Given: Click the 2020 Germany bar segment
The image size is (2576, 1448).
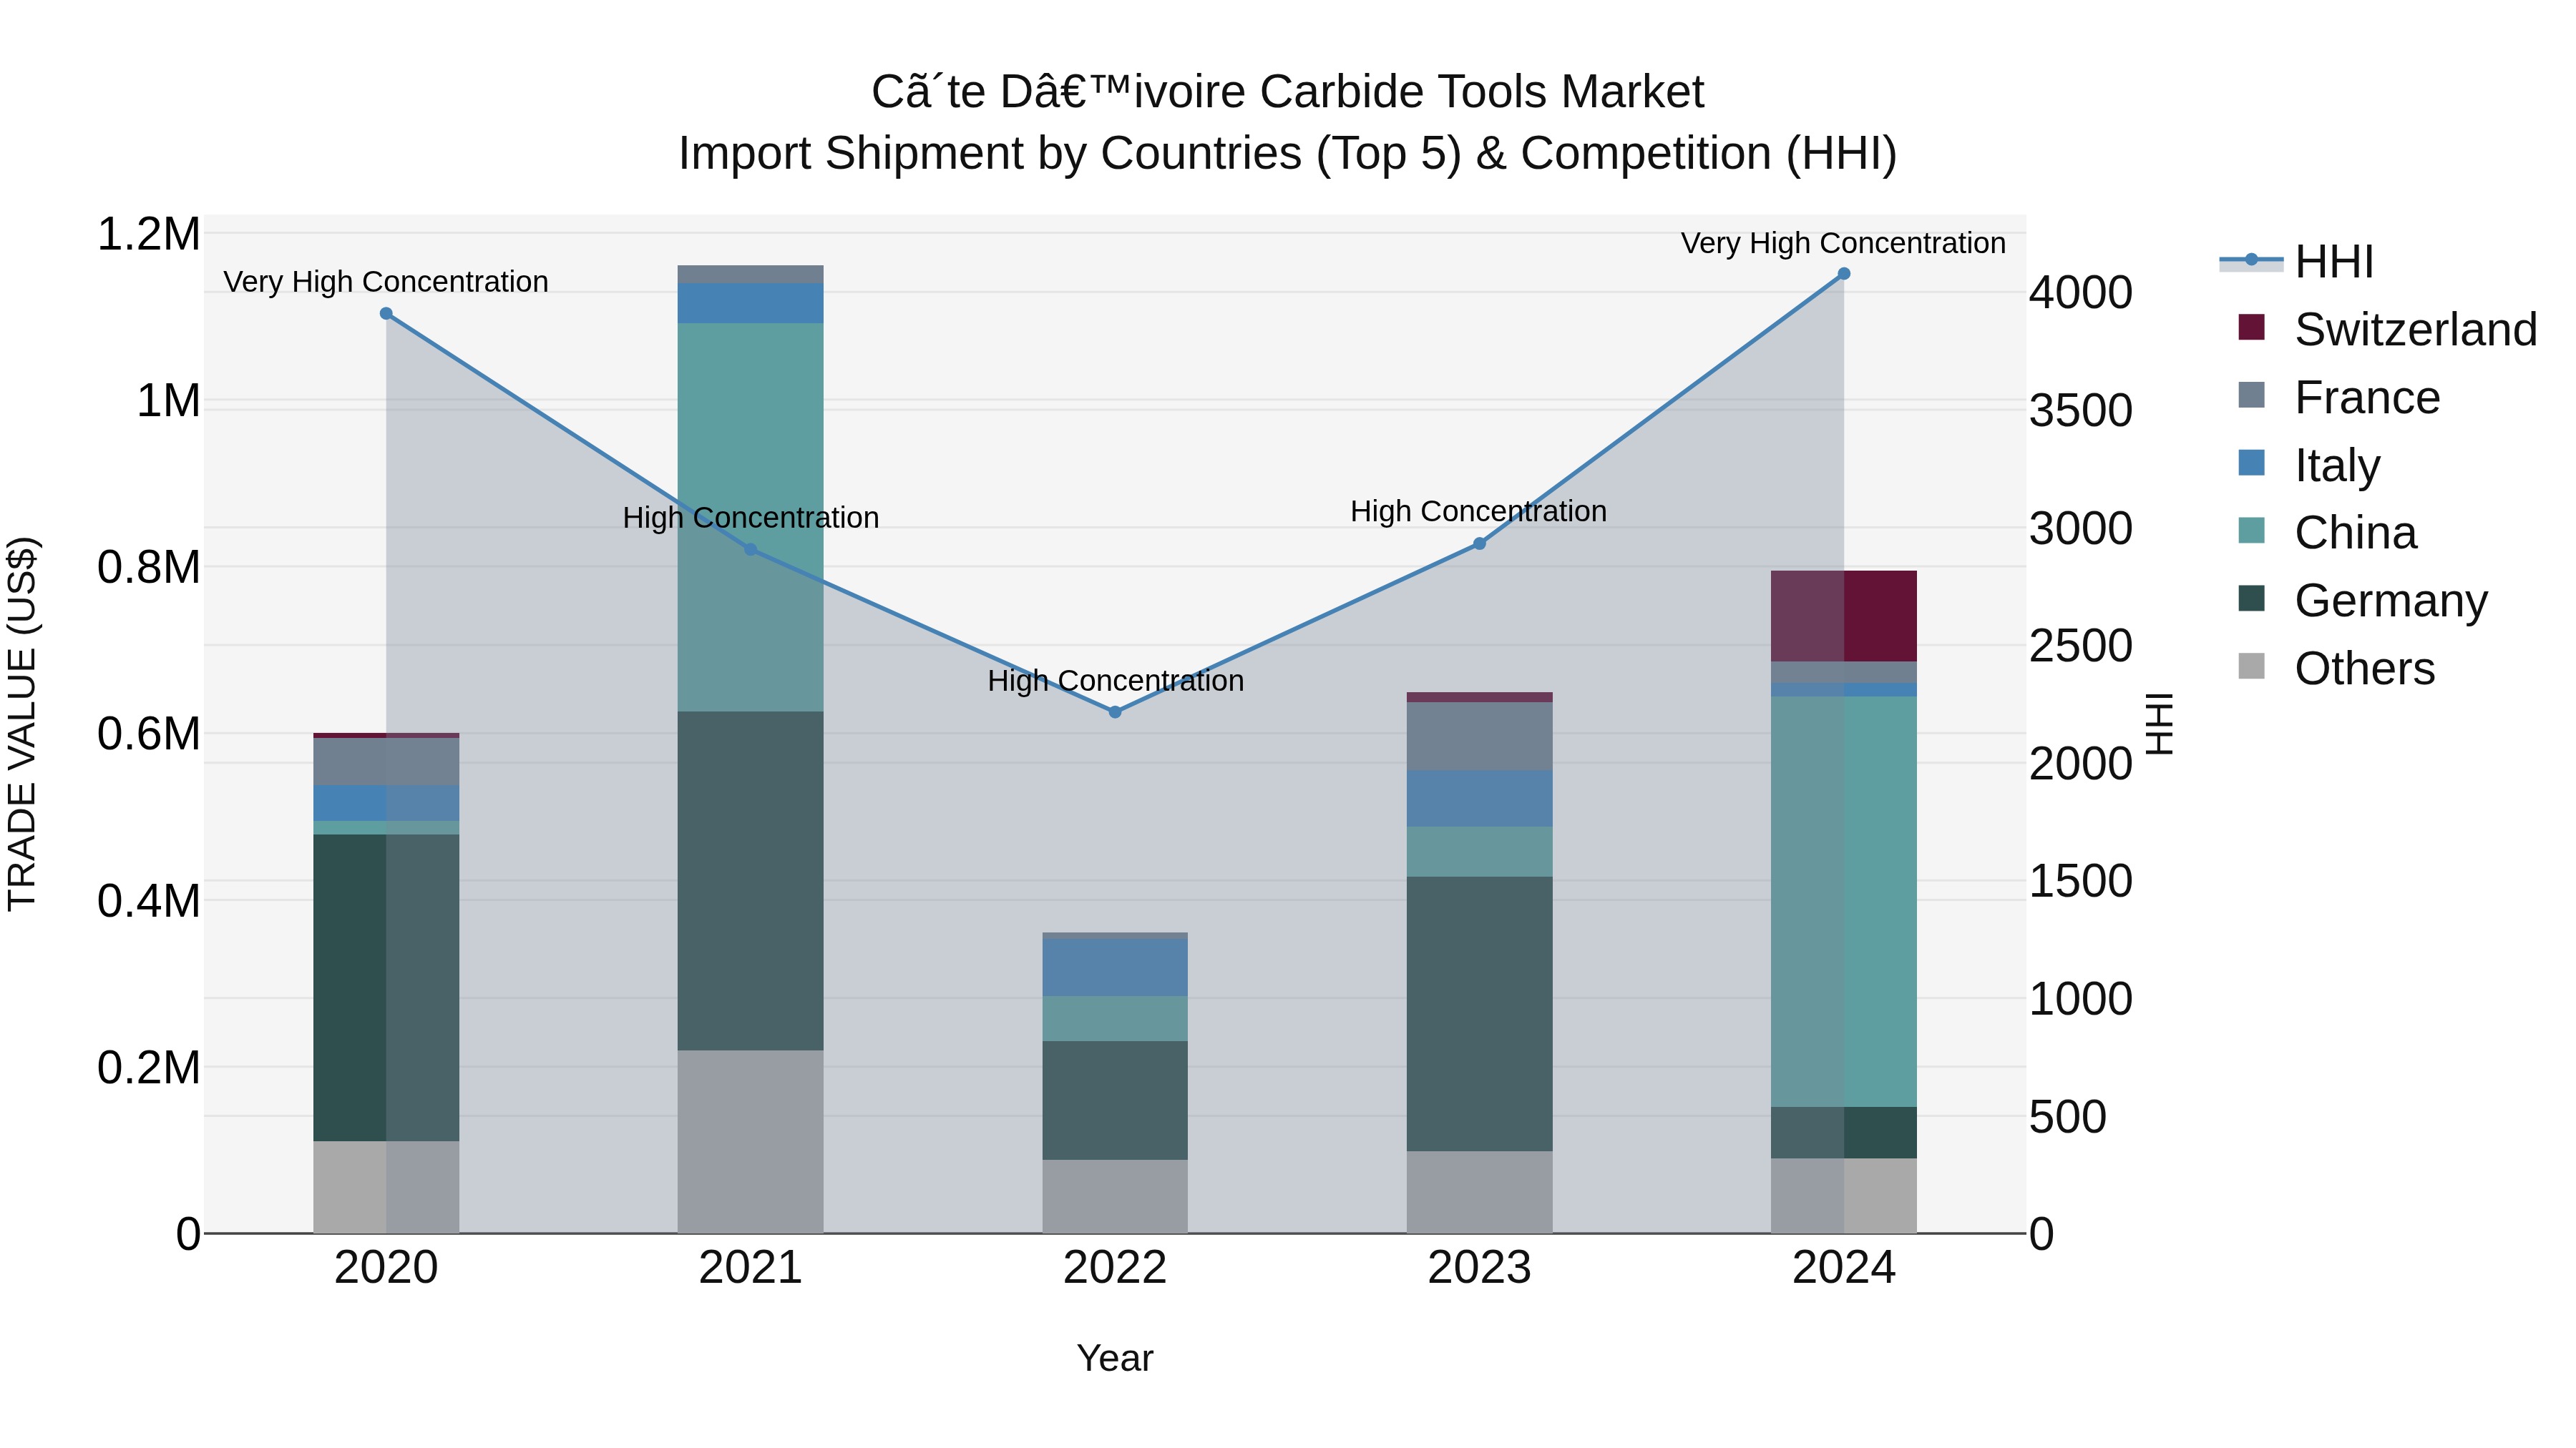Looking at the screenshot, I should [x=386, y=988].
